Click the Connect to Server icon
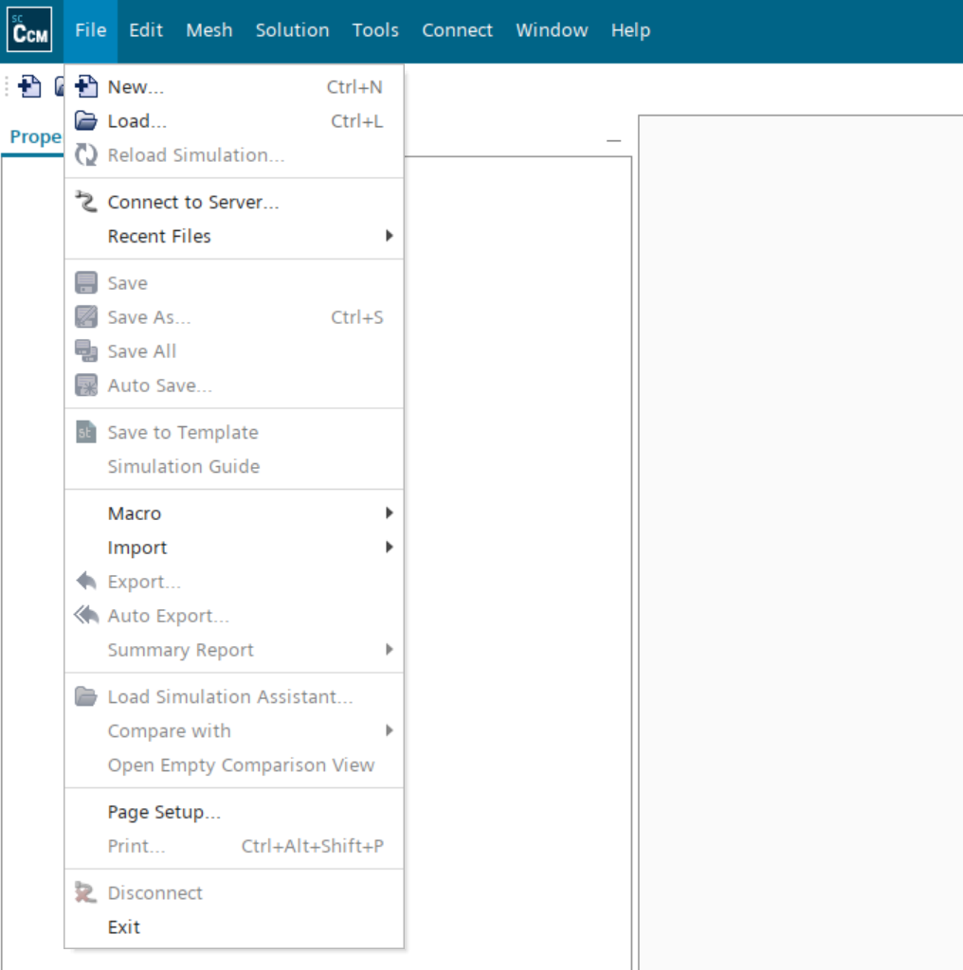The width and height of the screenshot is (963, 970). pyautogui.click(x=86, y=202)
